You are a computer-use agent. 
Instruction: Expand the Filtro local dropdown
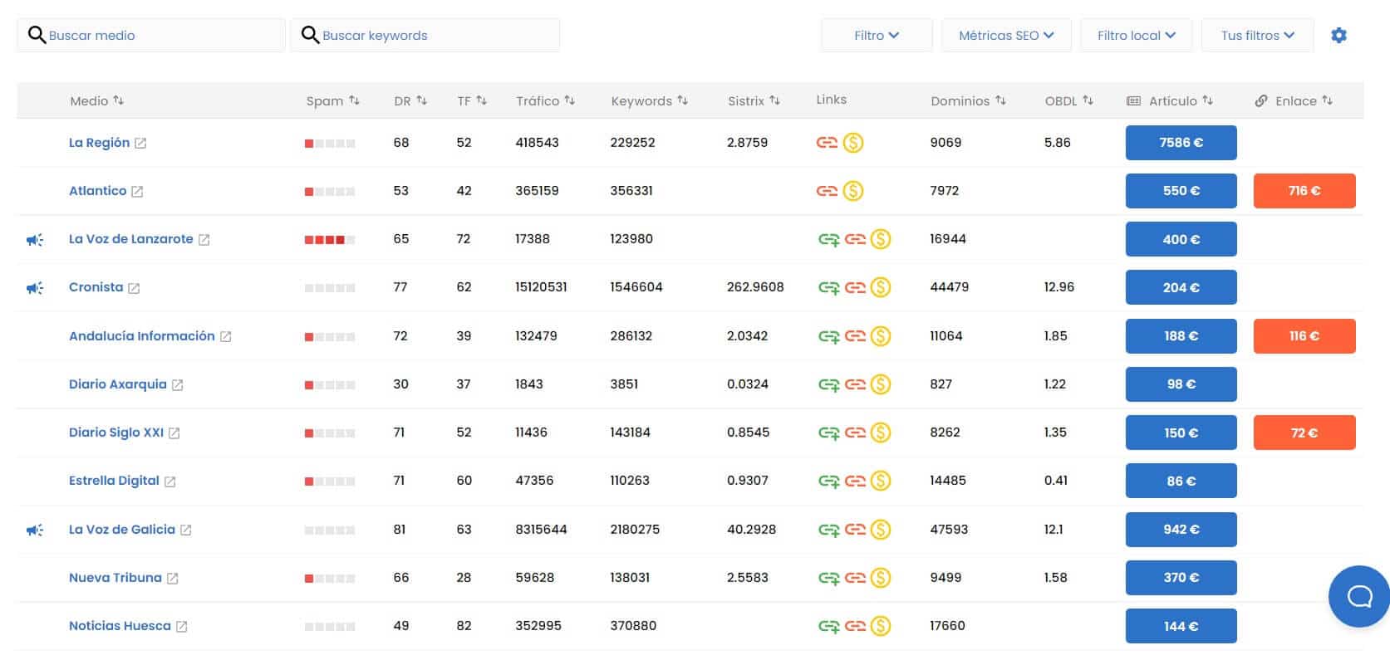pyautogui.click(x=1136, y=35)
